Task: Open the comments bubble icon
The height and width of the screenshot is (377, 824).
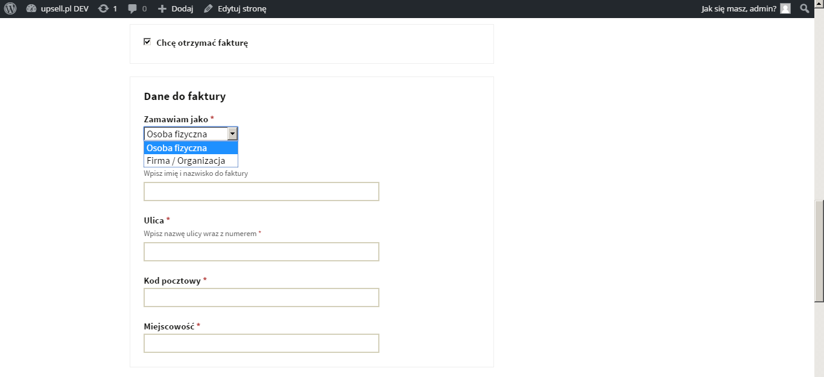Action: [133, 9]
